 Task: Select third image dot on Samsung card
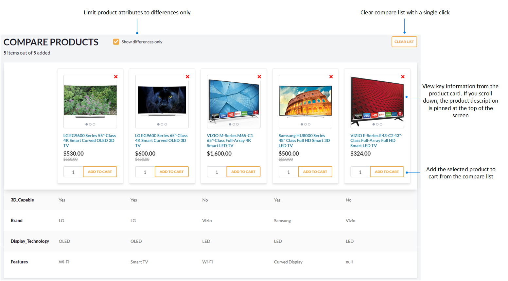(x=309, y=124)
